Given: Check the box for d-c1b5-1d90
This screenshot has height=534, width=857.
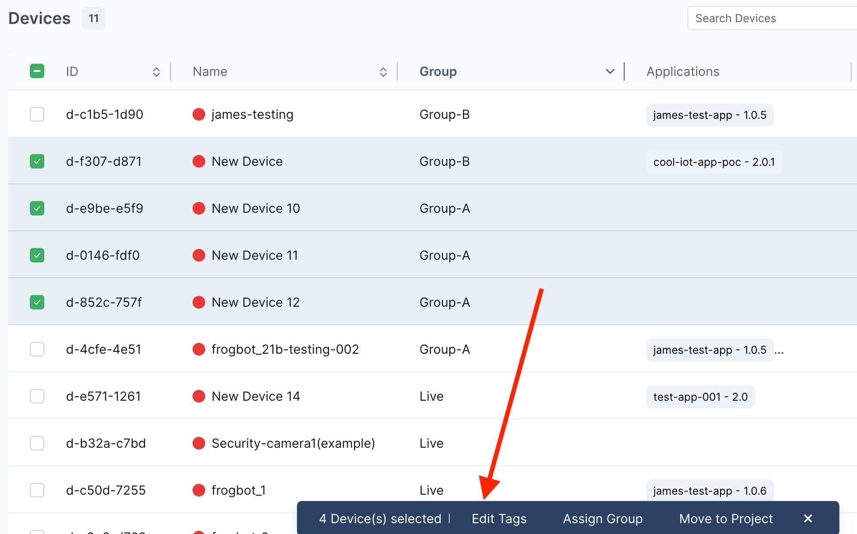Looking at the screenshot, I should (37, 114).
